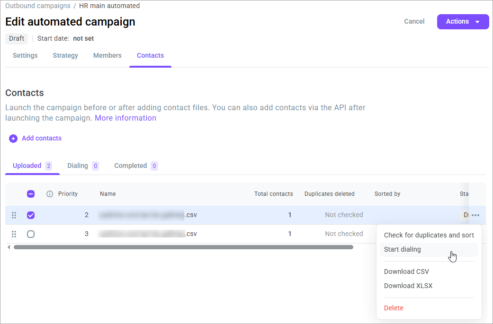Click Not checked in the priority 3 row
493x324 pixels.
tap(344, 234)
